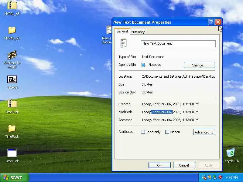Click the highlighted Modified date value

[x=170, y=112]
